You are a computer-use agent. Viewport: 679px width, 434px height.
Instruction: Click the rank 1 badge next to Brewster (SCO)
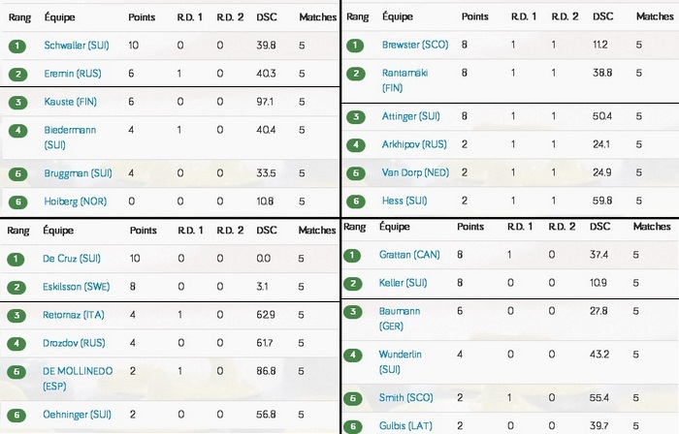(x=358, y=45)
